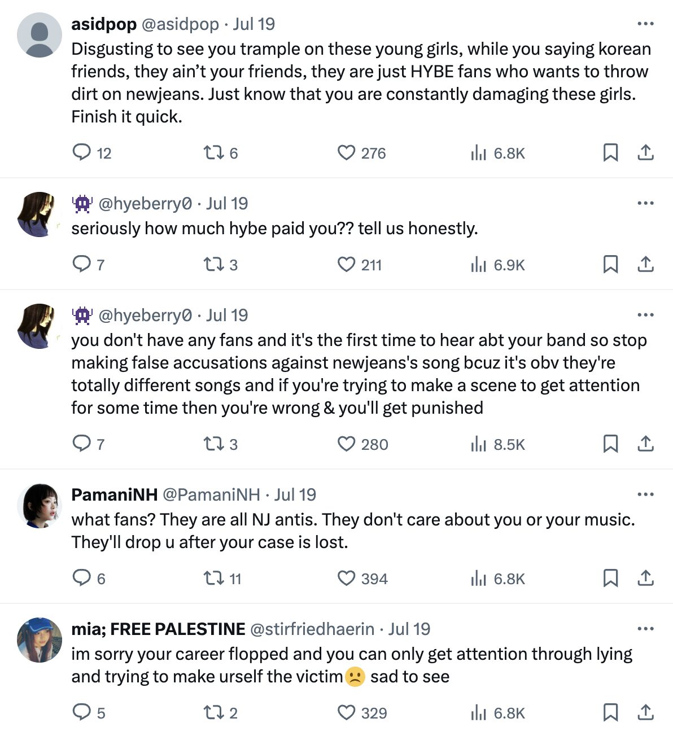Click asidpop's default gray avatar
The image size is (673, 736).
pos(39,35)
